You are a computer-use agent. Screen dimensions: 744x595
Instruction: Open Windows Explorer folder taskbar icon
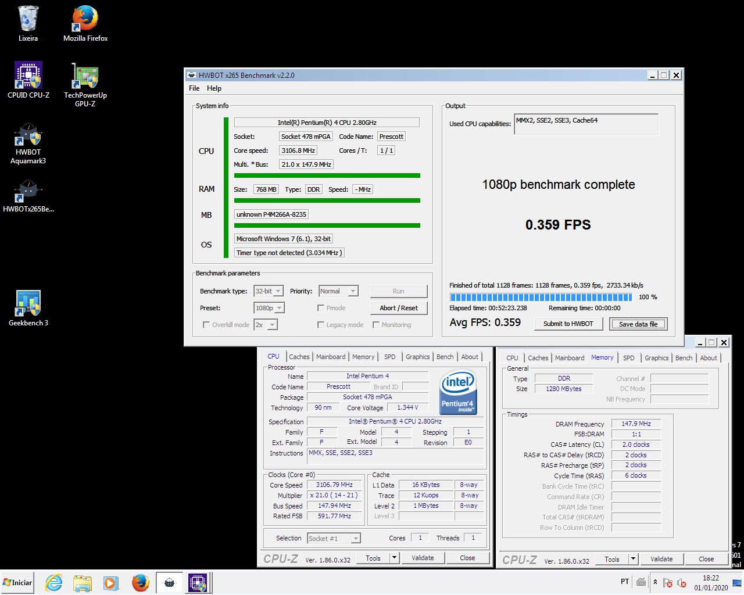click(83, 583)
